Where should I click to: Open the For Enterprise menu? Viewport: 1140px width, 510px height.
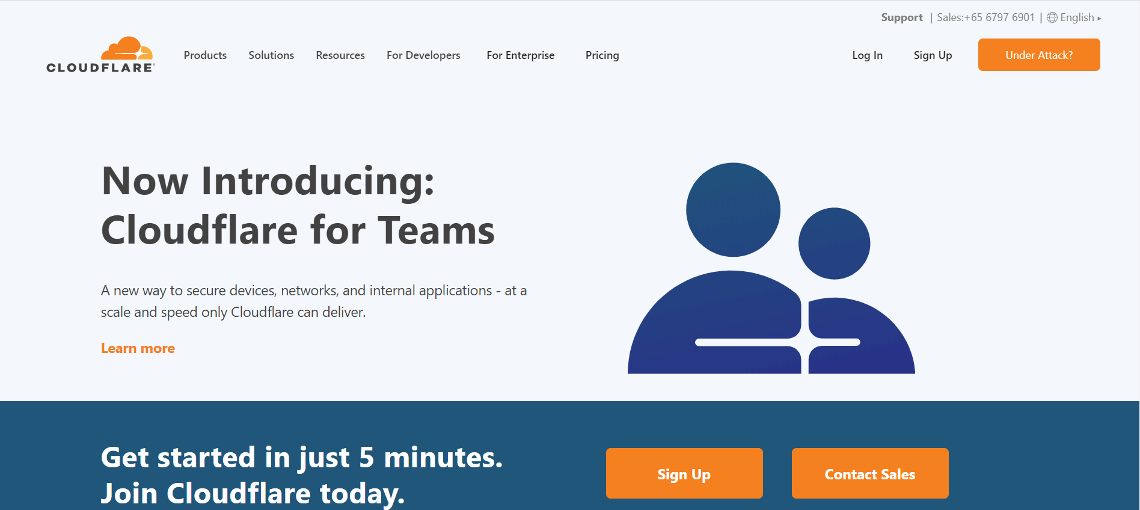521,55
